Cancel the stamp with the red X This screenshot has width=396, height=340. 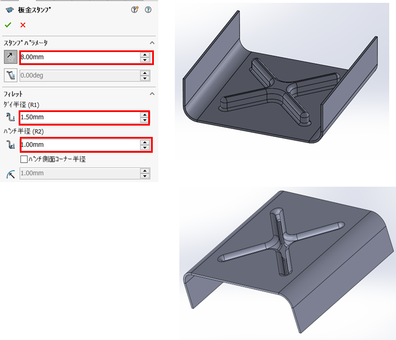click(x=23, y=25)
